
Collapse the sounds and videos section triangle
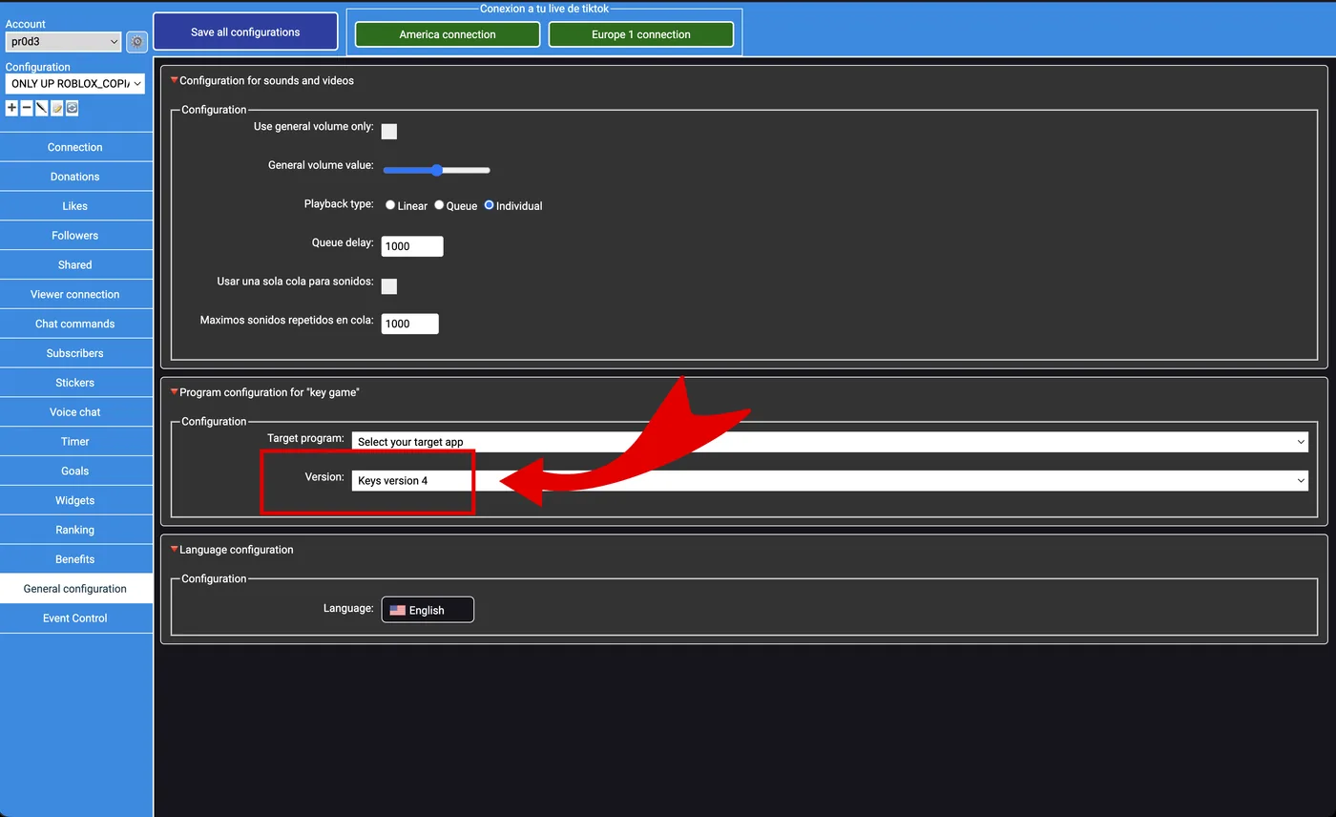click(174, 81)
